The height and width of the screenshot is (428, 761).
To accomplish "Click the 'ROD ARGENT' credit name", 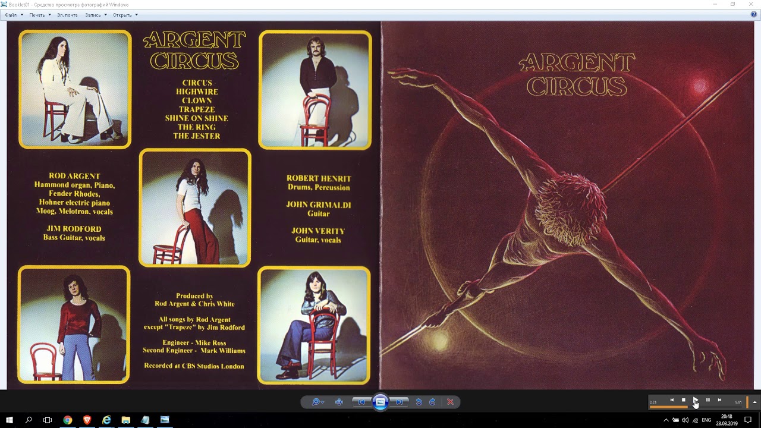I will [x=74, y=176].
